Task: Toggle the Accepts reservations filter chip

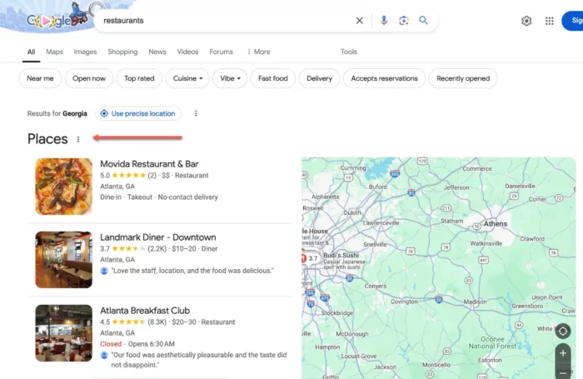Action: [384, 78]
